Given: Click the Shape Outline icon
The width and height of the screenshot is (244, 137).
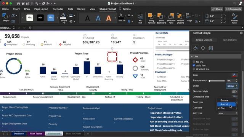Looking at the screenshot, I should 71,16.
